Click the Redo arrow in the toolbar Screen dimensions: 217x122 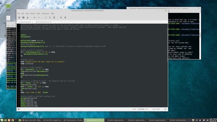pyautogui.click(x=39, y=18)
